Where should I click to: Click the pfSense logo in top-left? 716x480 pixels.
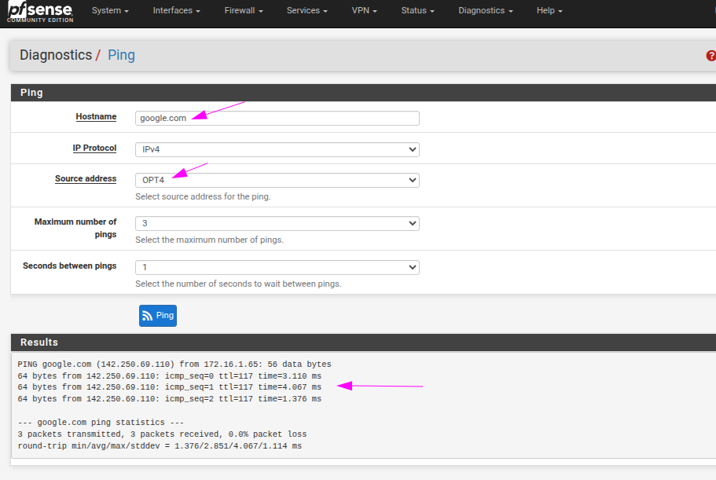tap(39, 12)
